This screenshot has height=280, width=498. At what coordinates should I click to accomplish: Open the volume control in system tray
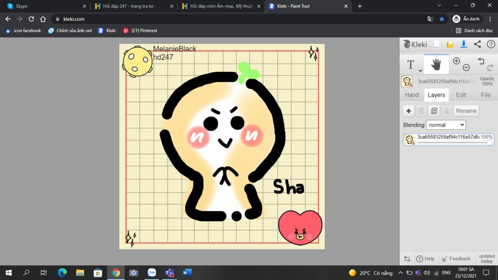click(427, 273)
